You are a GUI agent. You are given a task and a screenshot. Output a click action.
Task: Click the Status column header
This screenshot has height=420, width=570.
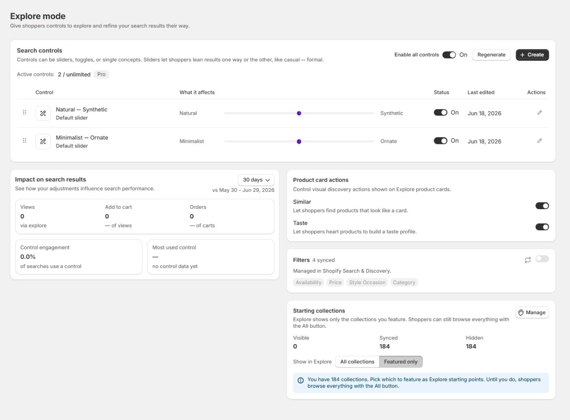click(441, 92)
